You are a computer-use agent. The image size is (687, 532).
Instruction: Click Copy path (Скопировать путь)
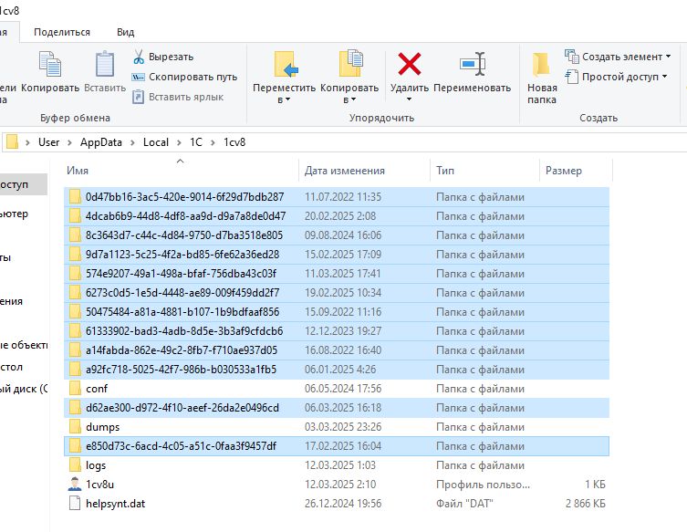(x=183, y=77)
